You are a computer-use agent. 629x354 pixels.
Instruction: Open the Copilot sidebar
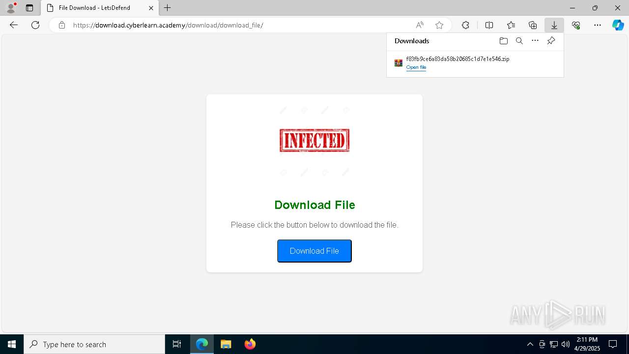click(618, 25)
